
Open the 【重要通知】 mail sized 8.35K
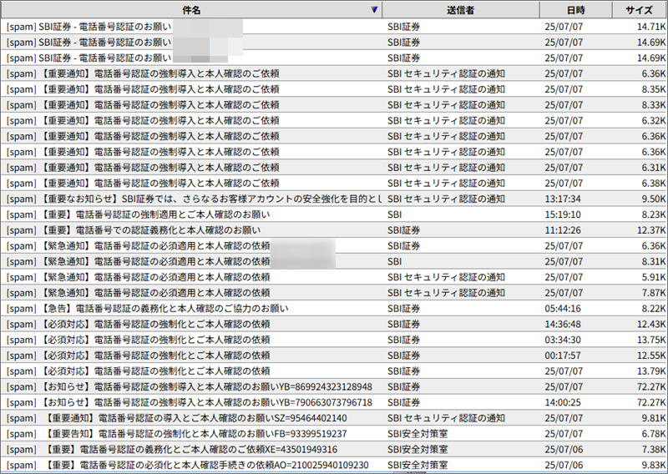(334, 89)
